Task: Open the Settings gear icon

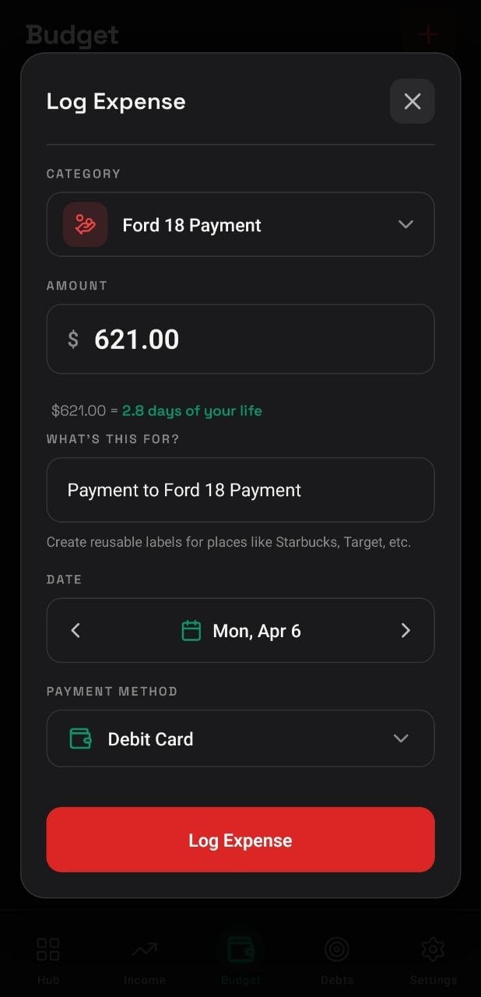Action: (433, 949)
